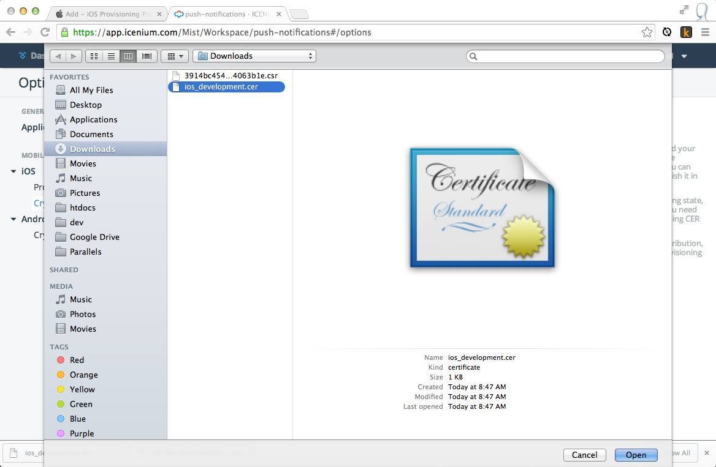Image resolution: width=716 pixels, height=467 pixels.
Task: Collapse the iOS tree section
Action: coord(13,171)
